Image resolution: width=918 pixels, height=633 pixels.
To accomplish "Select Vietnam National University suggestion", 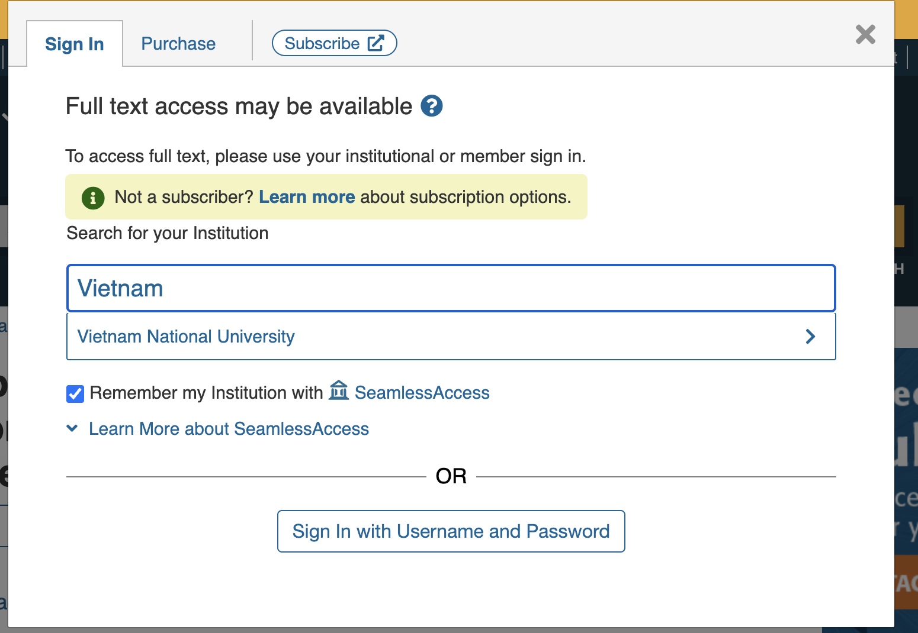I will pos(186,337).
